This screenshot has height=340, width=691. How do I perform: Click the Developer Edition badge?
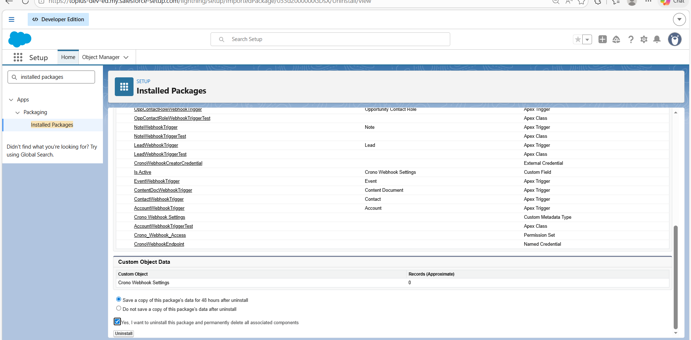tap(58, 19)
